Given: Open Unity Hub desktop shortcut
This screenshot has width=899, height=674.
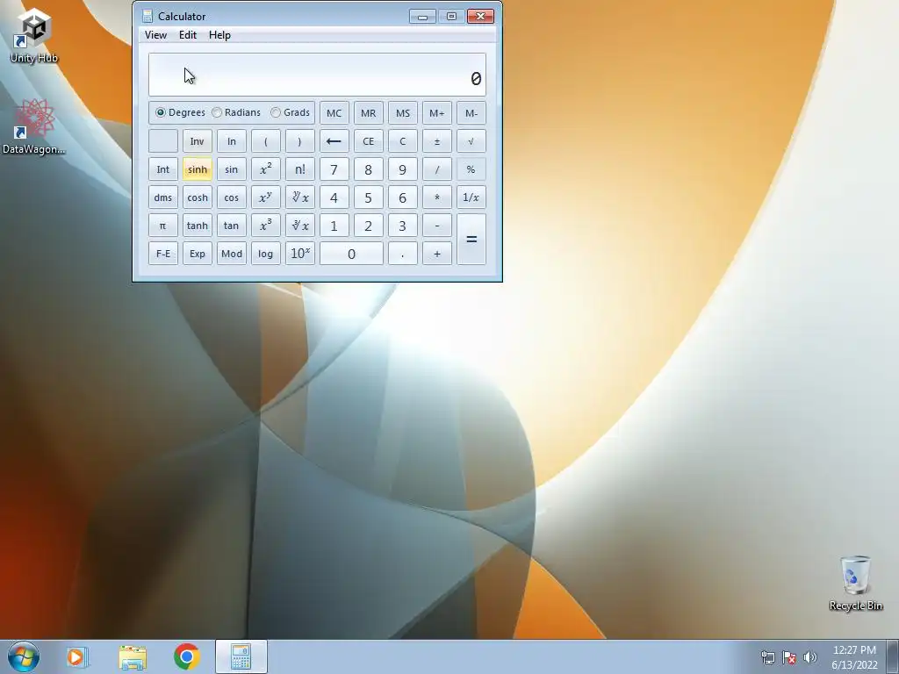Looking at the screenshot, I should coord(34,35).
